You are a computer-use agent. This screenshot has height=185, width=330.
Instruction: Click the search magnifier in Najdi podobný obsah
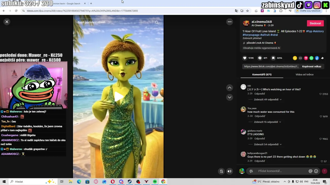click(156, 22)
